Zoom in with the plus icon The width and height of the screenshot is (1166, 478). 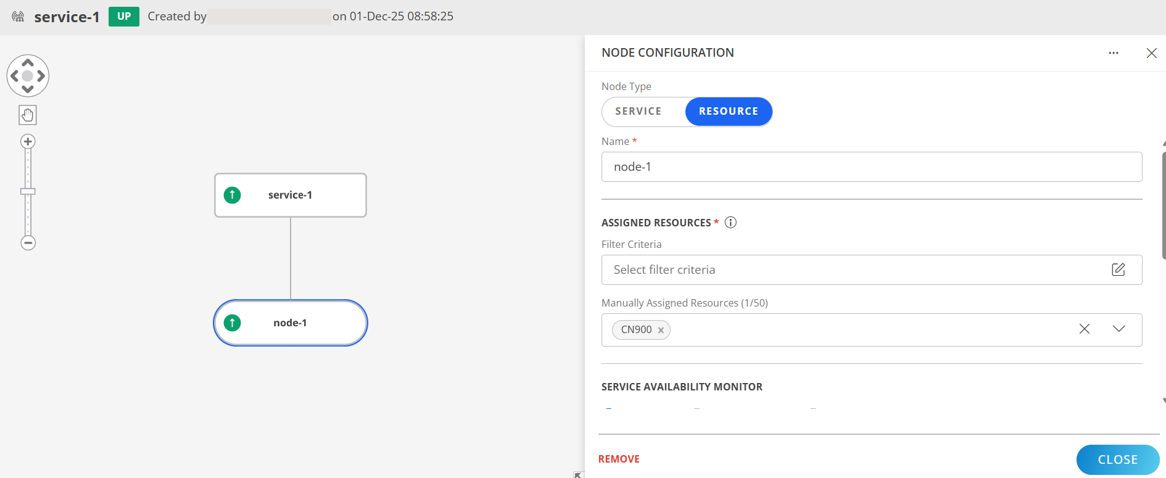click(28, 141)
